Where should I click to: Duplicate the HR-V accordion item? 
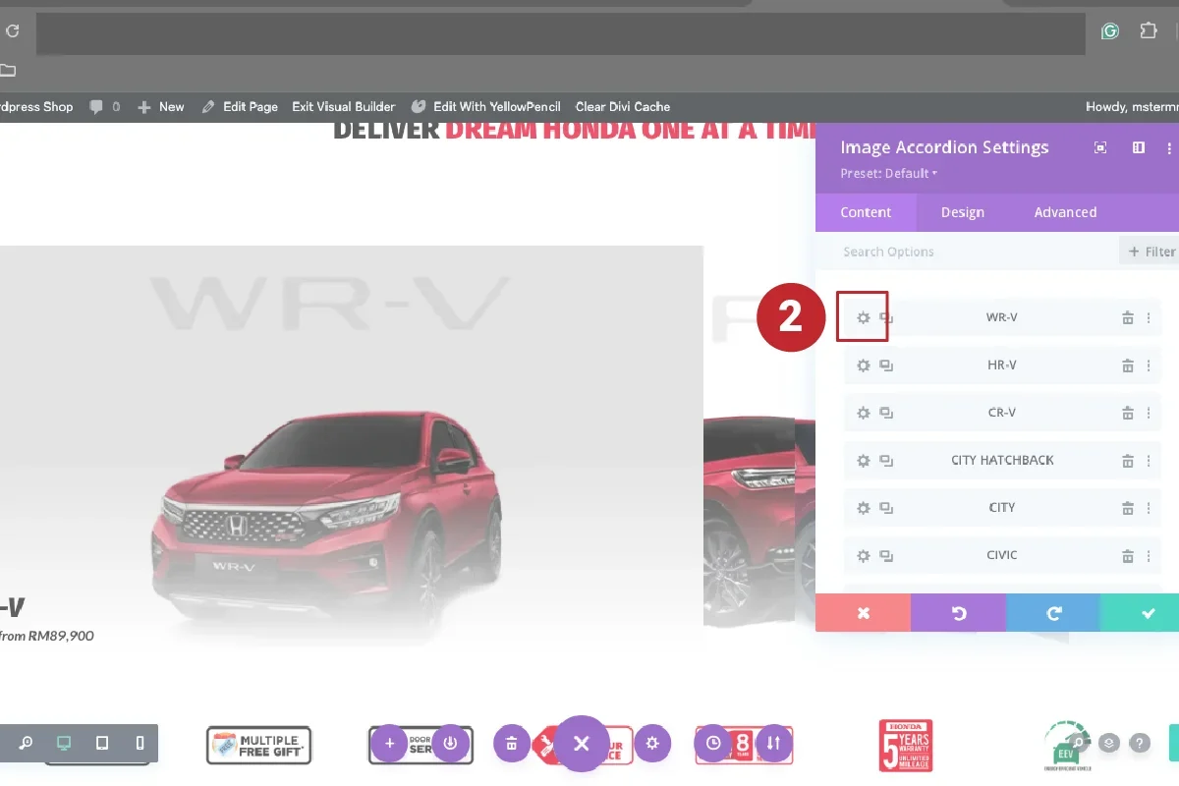tap(886, 365)
